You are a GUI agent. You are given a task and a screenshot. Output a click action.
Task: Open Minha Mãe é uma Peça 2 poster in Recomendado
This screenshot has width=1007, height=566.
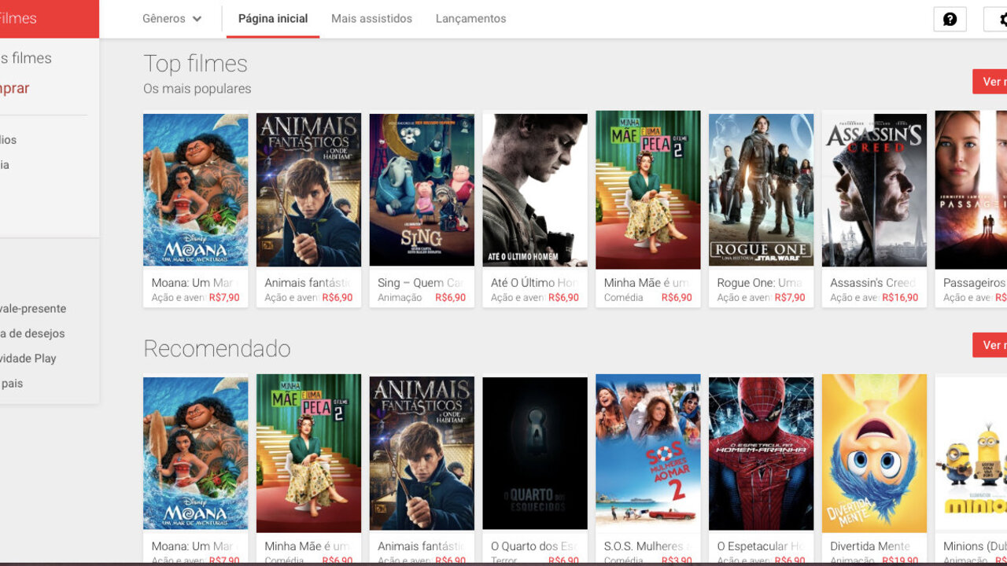pos(308,453)
